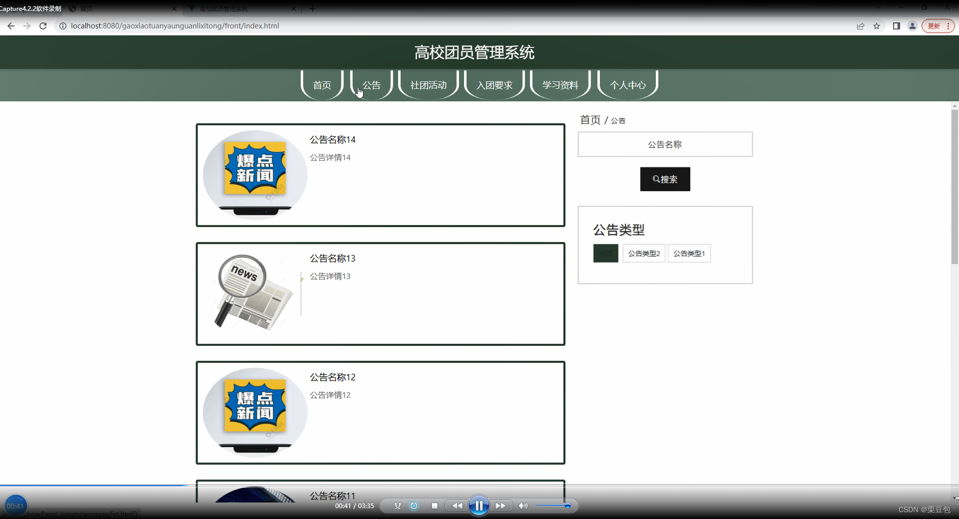
Task: Click the red 更新 update button
Action: [938, 26]
